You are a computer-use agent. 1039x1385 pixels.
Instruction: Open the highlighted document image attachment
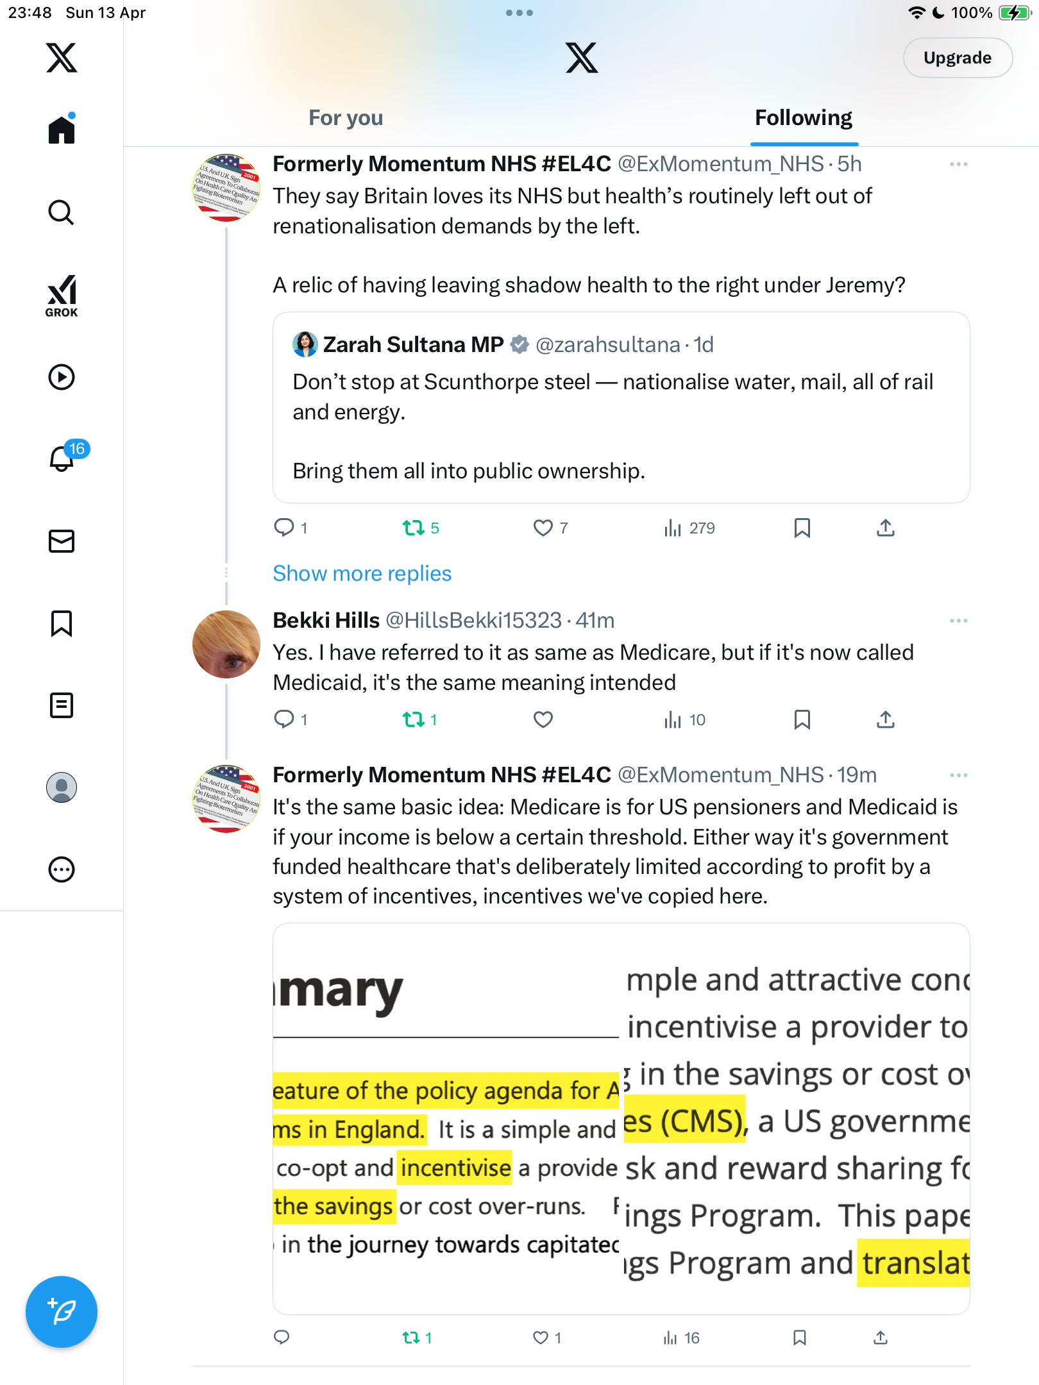coord(621,1118)
